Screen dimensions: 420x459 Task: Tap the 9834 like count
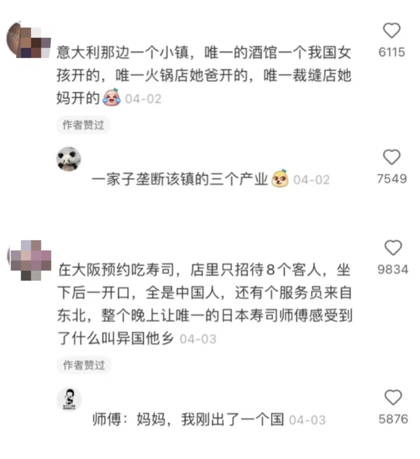(x=393, y=270)
